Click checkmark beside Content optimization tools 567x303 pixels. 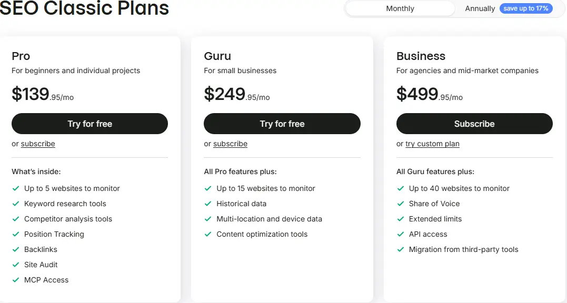208,234
